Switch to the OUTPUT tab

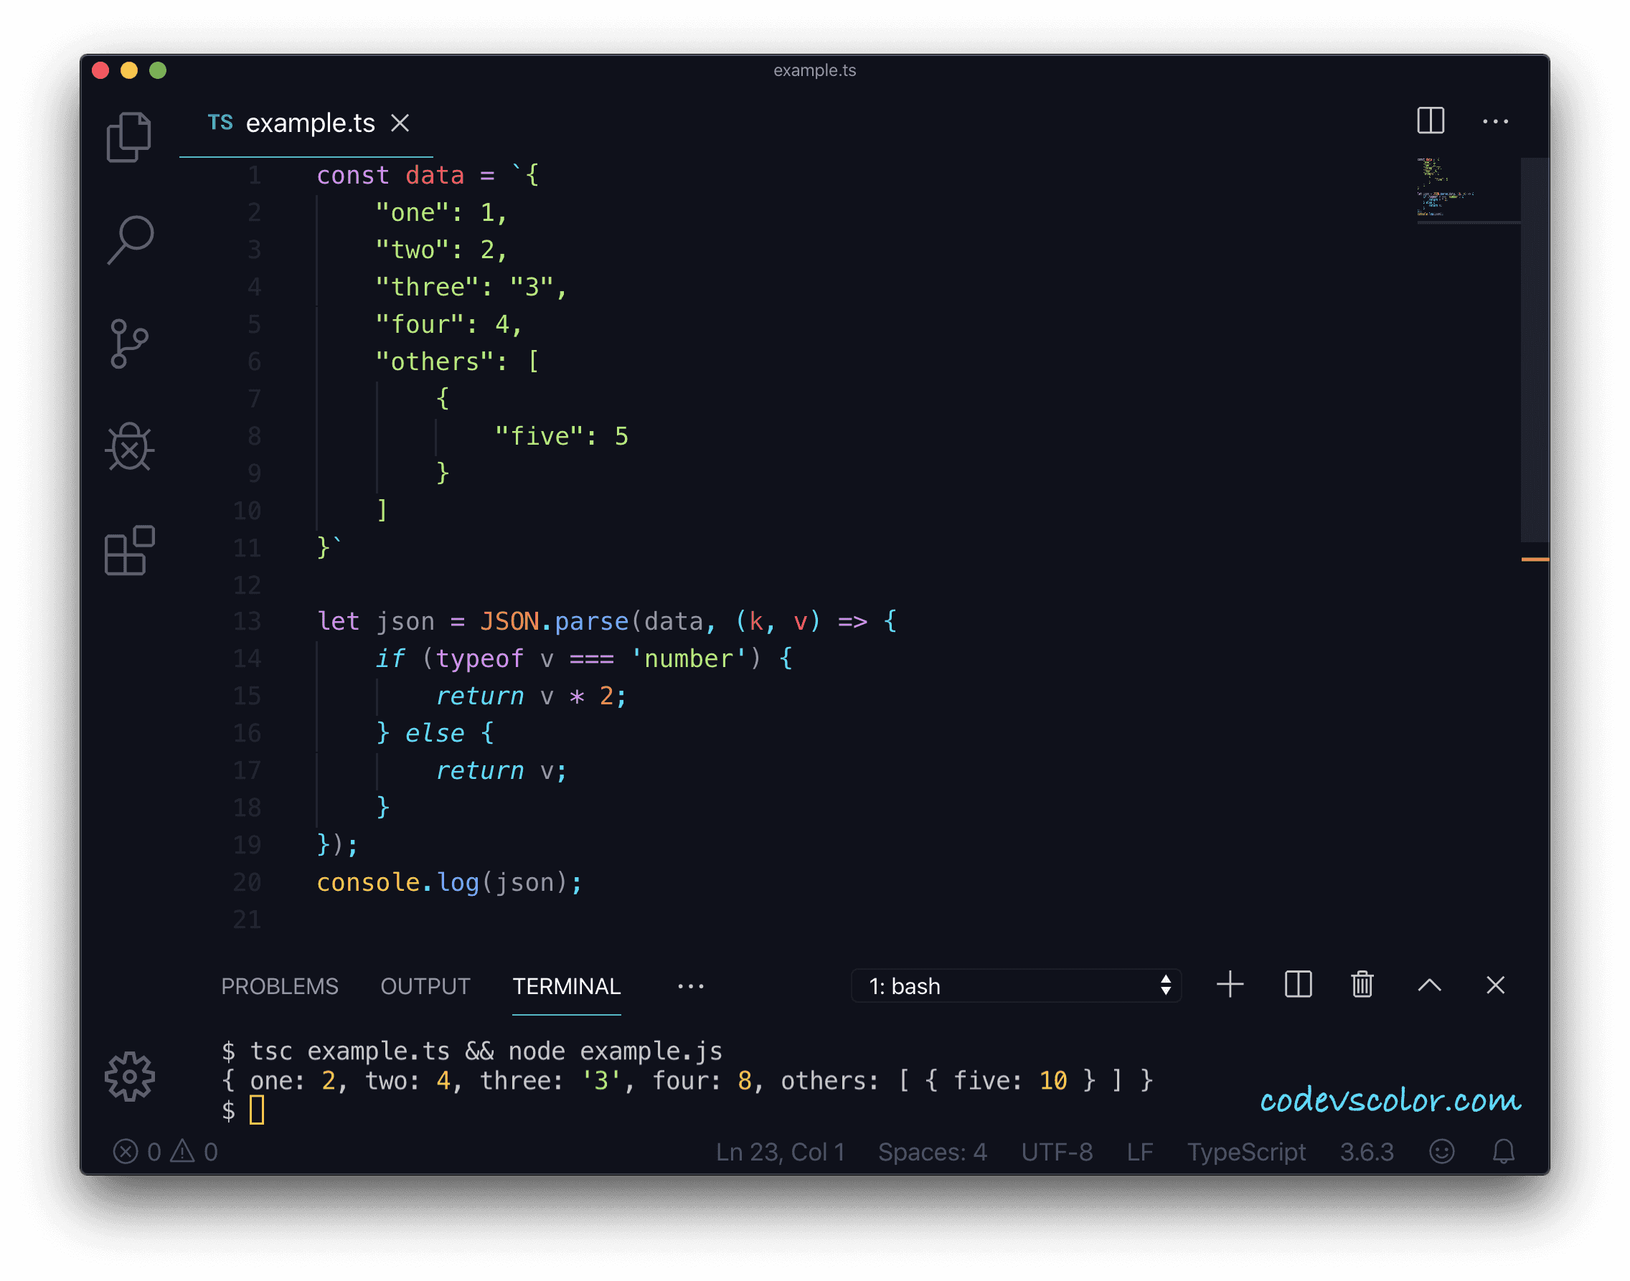[425, 986]
